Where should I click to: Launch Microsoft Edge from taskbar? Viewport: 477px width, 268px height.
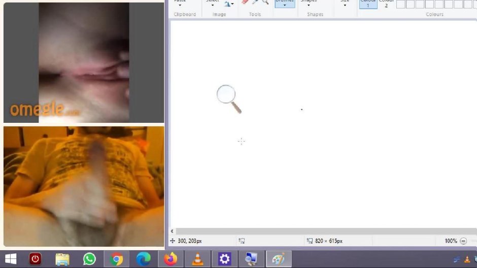coord(144,259)
